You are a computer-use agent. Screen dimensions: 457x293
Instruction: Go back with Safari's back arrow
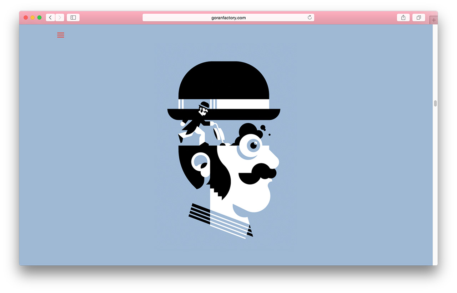pyautogui.click(x=50, y=18)
